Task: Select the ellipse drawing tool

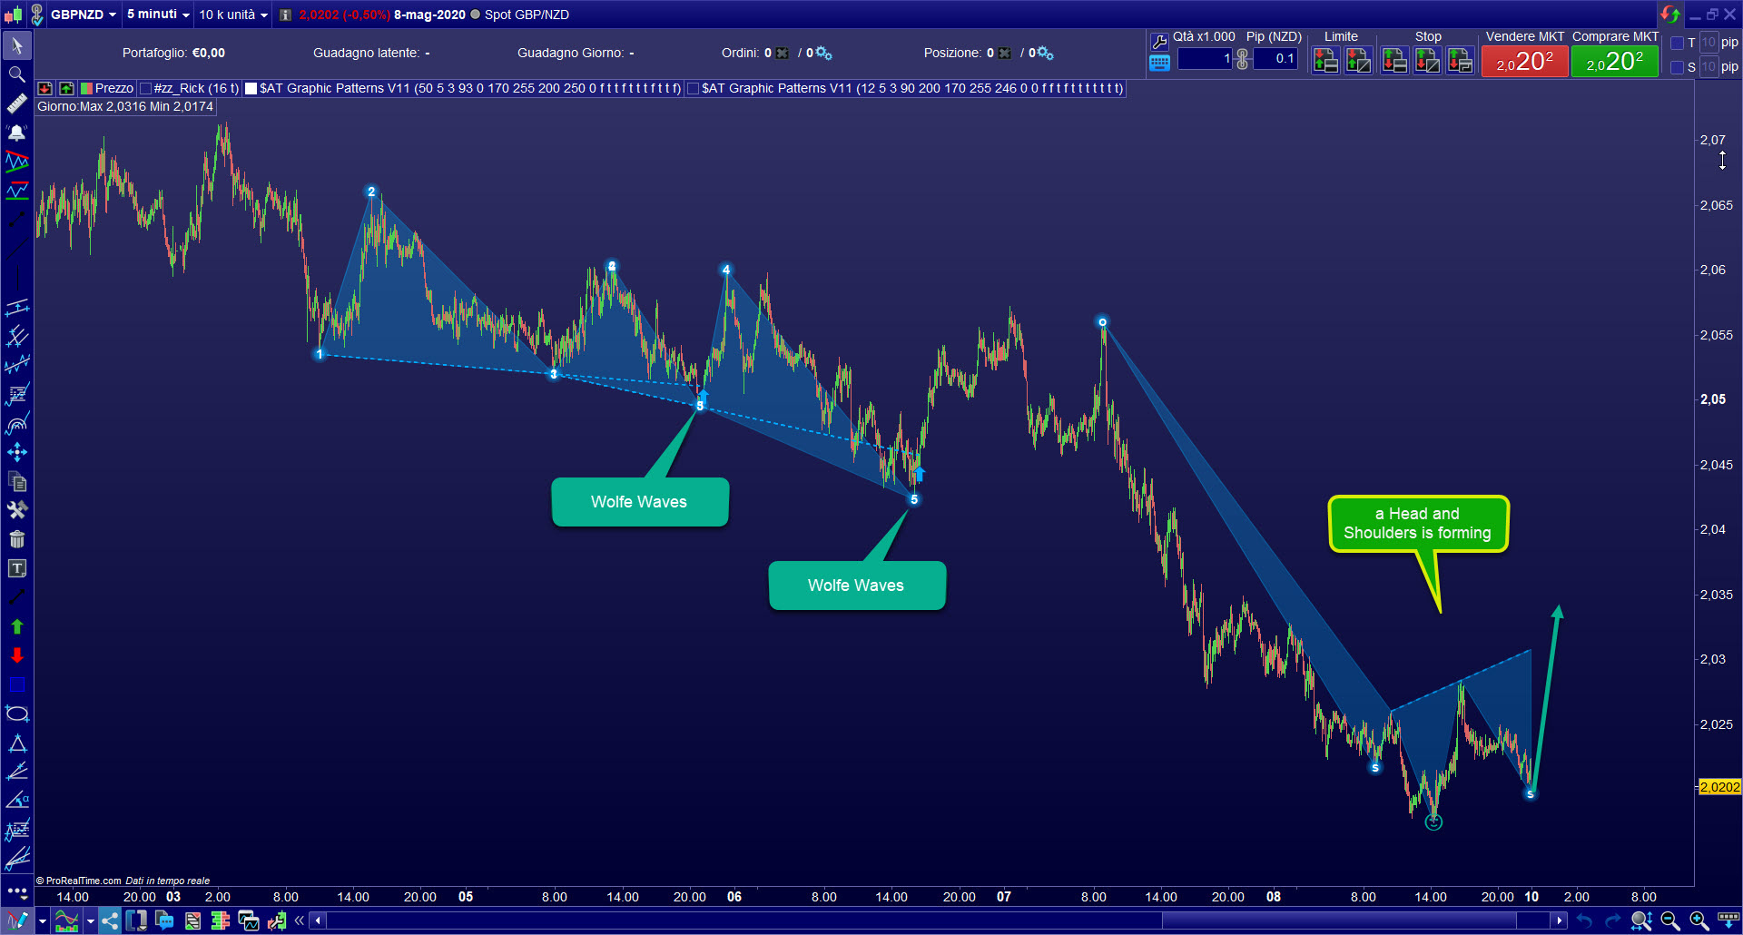Action: [x=16, y=714]
